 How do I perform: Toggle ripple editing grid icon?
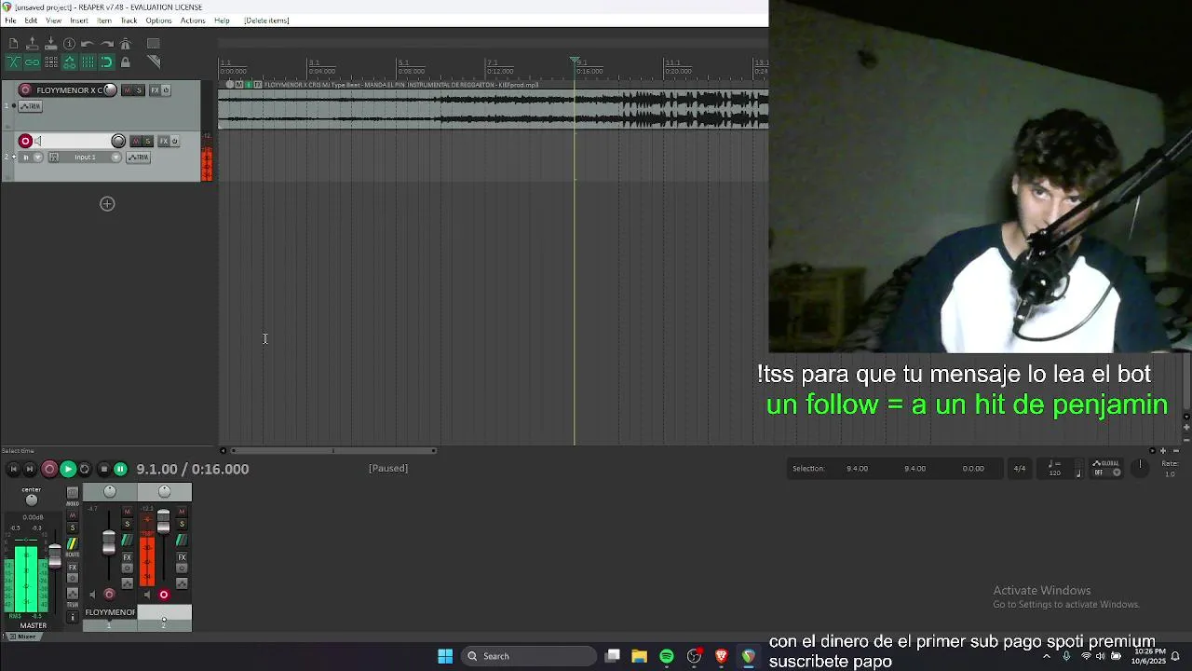(x=51, y=62)
